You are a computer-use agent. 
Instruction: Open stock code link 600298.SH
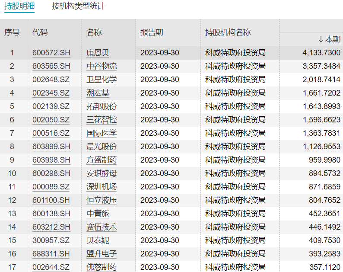click(51, 173)
